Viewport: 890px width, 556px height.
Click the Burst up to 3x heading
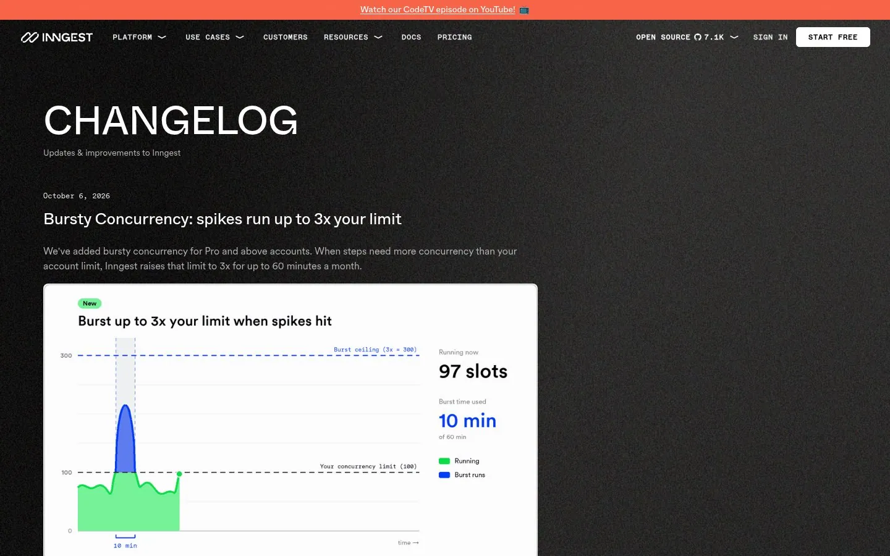(x=205, y=321)
